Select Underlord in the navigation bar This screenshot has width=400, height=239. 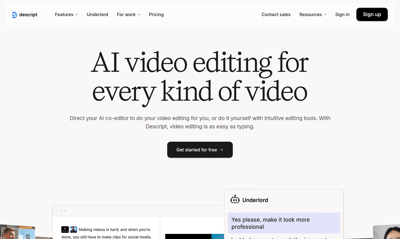(97, 14)
